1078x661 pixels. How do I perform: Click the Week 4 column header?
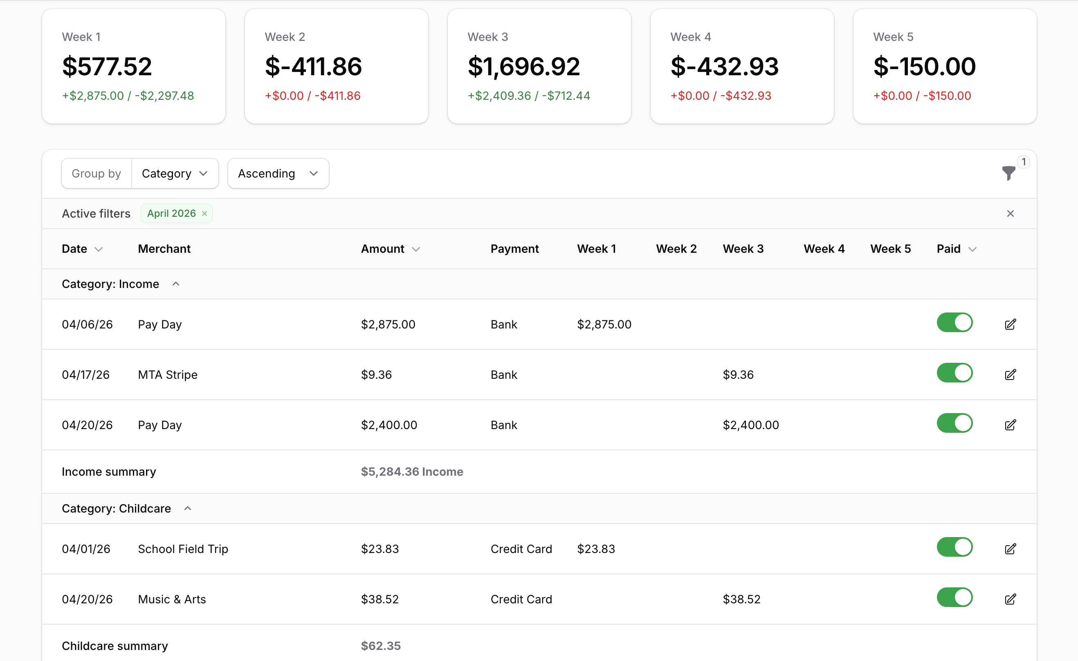[824, 249]
